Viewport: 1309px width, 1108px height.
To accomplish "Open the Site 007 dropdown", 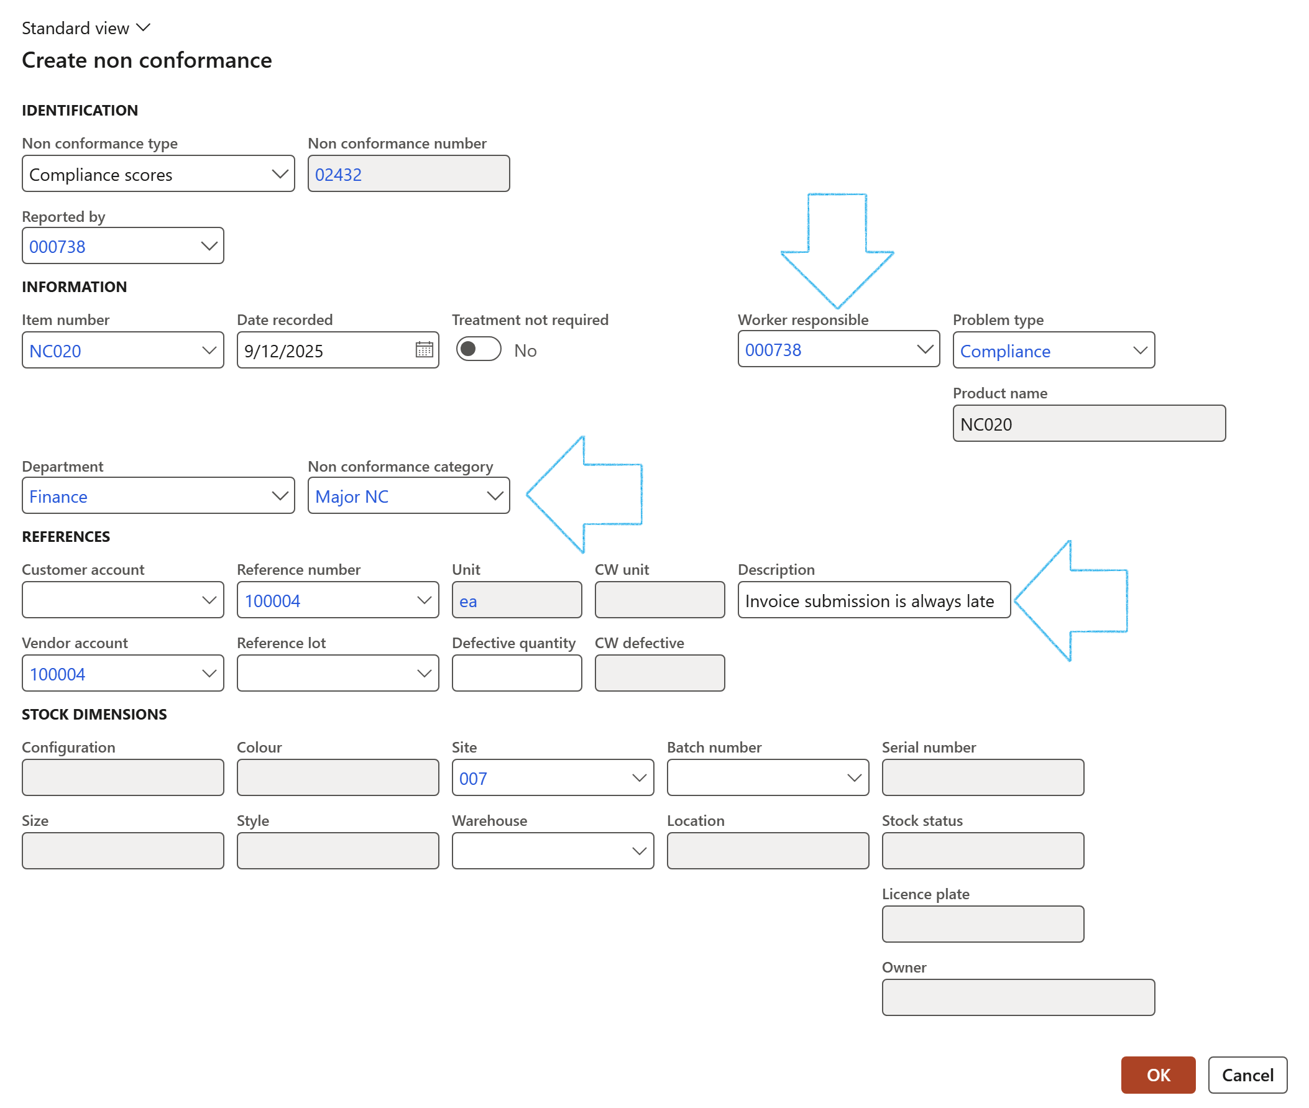I will (639, 778).
